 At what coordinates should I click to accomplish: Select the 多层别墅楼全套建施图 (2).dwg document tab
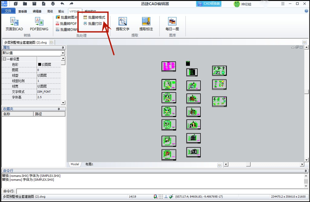pyautogui.click(x=25, y=42)
